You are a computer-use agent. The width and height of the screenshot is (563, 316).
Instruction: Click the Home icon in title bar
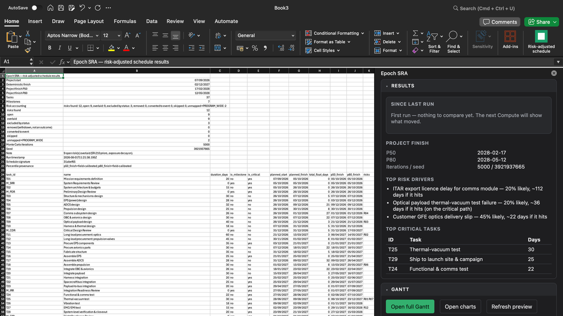pyautogui.click(x=50, y=8)
